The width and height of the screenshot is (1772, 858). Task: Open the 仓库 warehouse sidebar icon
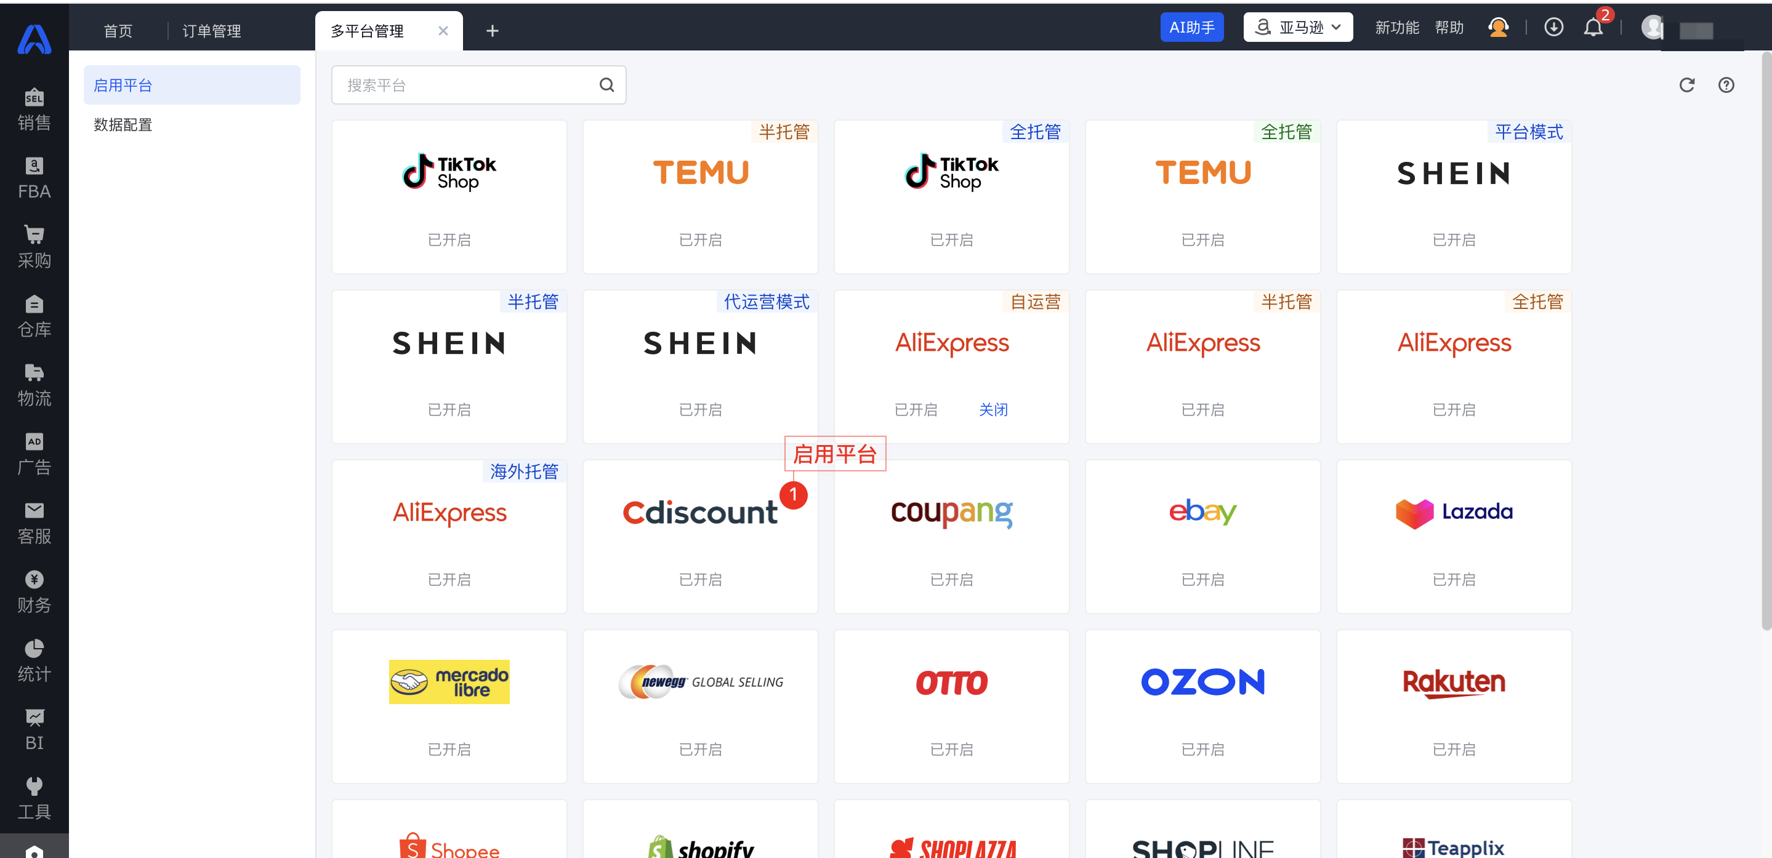(x=34, y=316)
